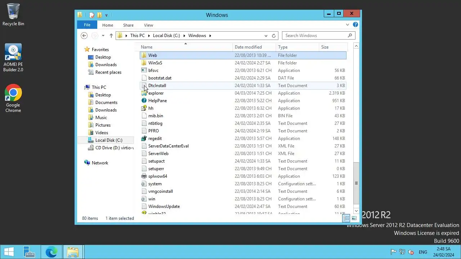Viewport: 461px width, 259px height.
Task: Switch to Large icons view in status bar
Action: point(354,218)
